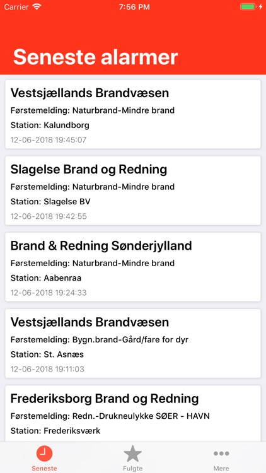Tap the 7:56 PM clock in status bar
Screen dimensions: 266x473
click(x=134, y=7)
